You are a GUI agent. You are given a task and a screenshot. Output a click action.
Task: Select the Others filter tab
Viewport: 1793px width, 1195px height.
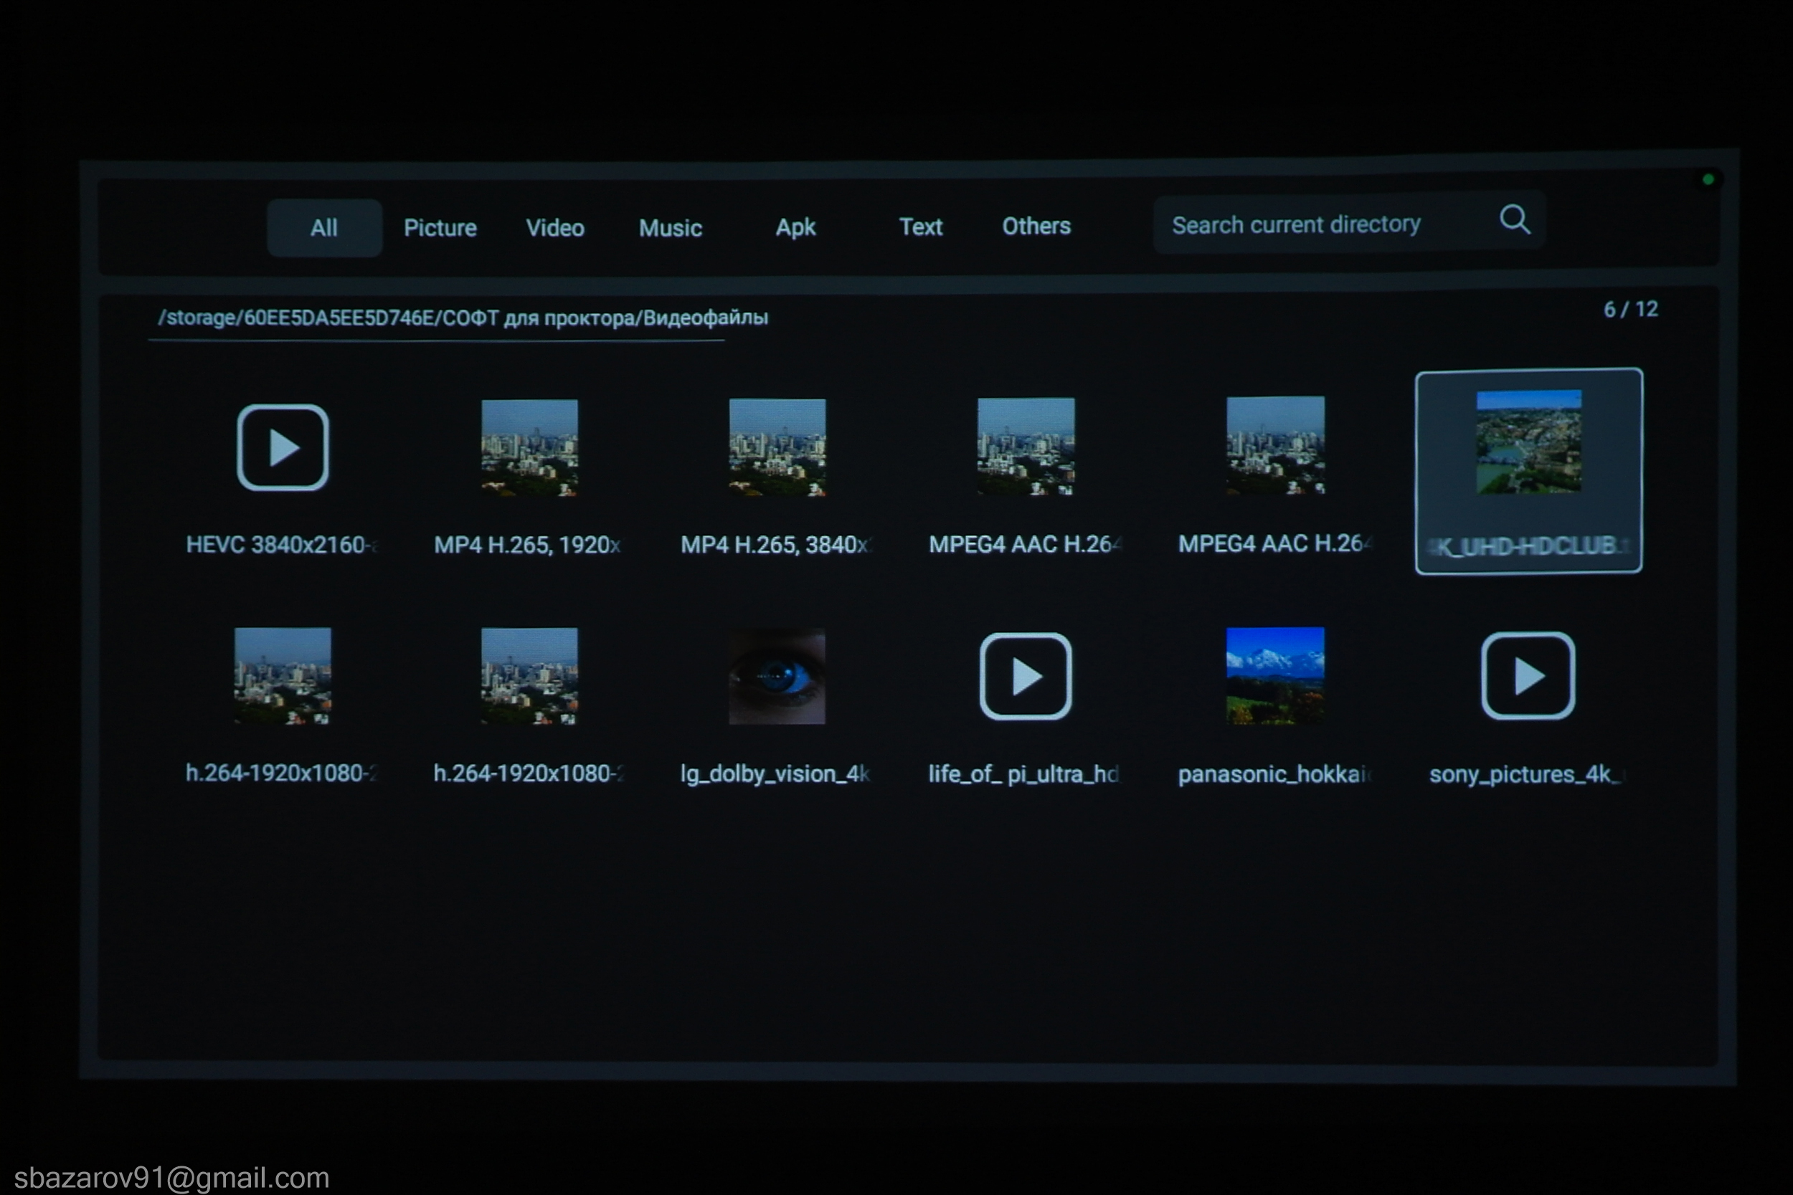pyautogui.click(x=1036, y=226)
